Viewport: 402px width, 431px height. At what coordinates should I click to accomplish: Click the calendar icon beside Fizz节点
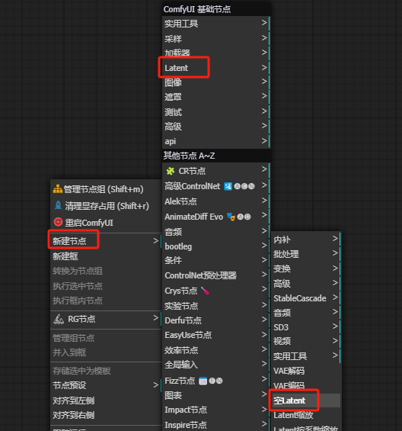[203, 381]
